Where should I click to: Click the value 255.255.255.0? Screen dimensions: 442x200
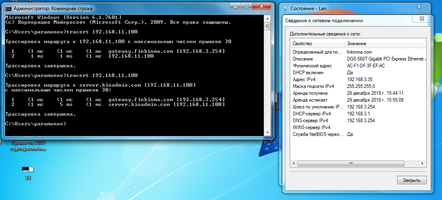pyautogui.click(x=361, y=86)
